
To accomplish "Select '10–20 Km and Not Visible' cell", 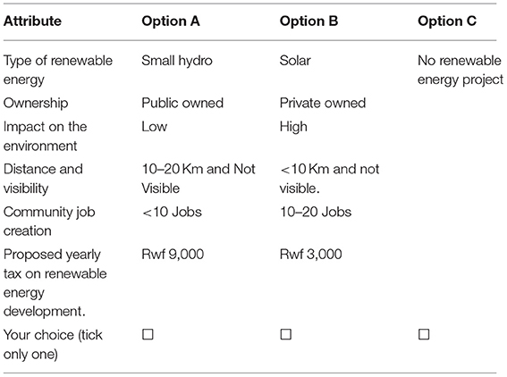I will tap(199, 179).
